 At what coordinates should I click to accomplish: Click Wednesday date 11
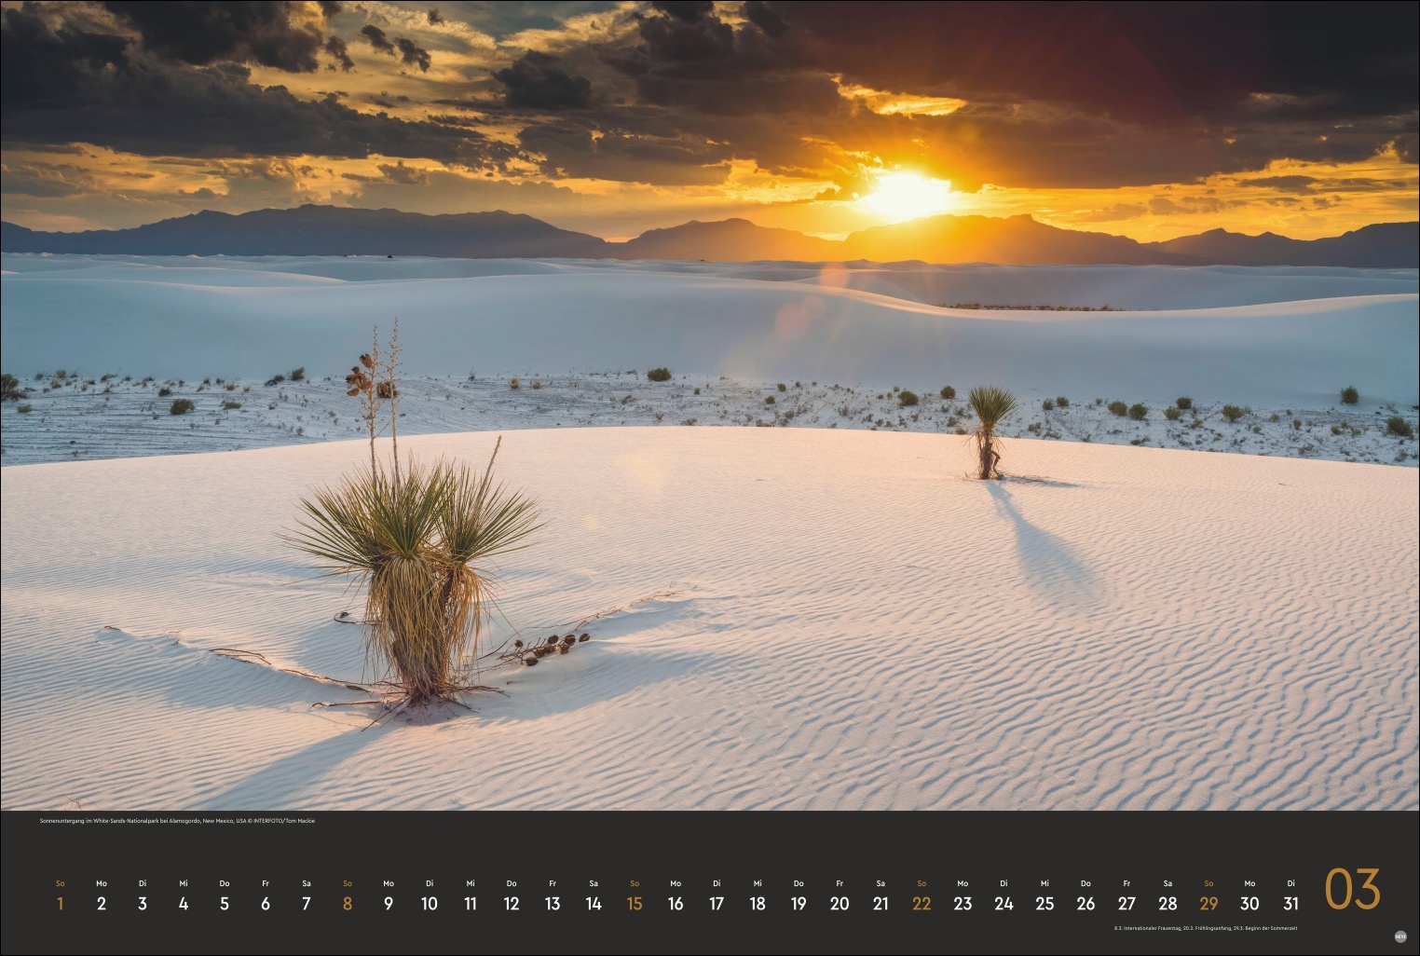[471, 903]
